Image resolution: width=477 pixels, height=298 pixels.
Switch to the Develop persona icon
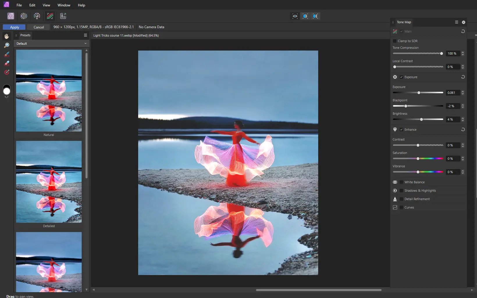click(x=37, y=16)
